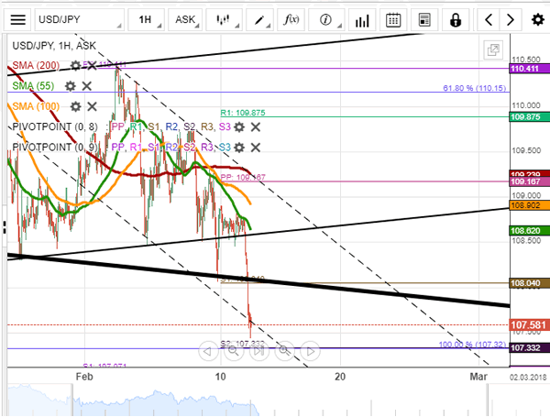The height and width of the screenshot is (417, 550).
Task: Open the hamburger main menu
Action: (18, 19)
